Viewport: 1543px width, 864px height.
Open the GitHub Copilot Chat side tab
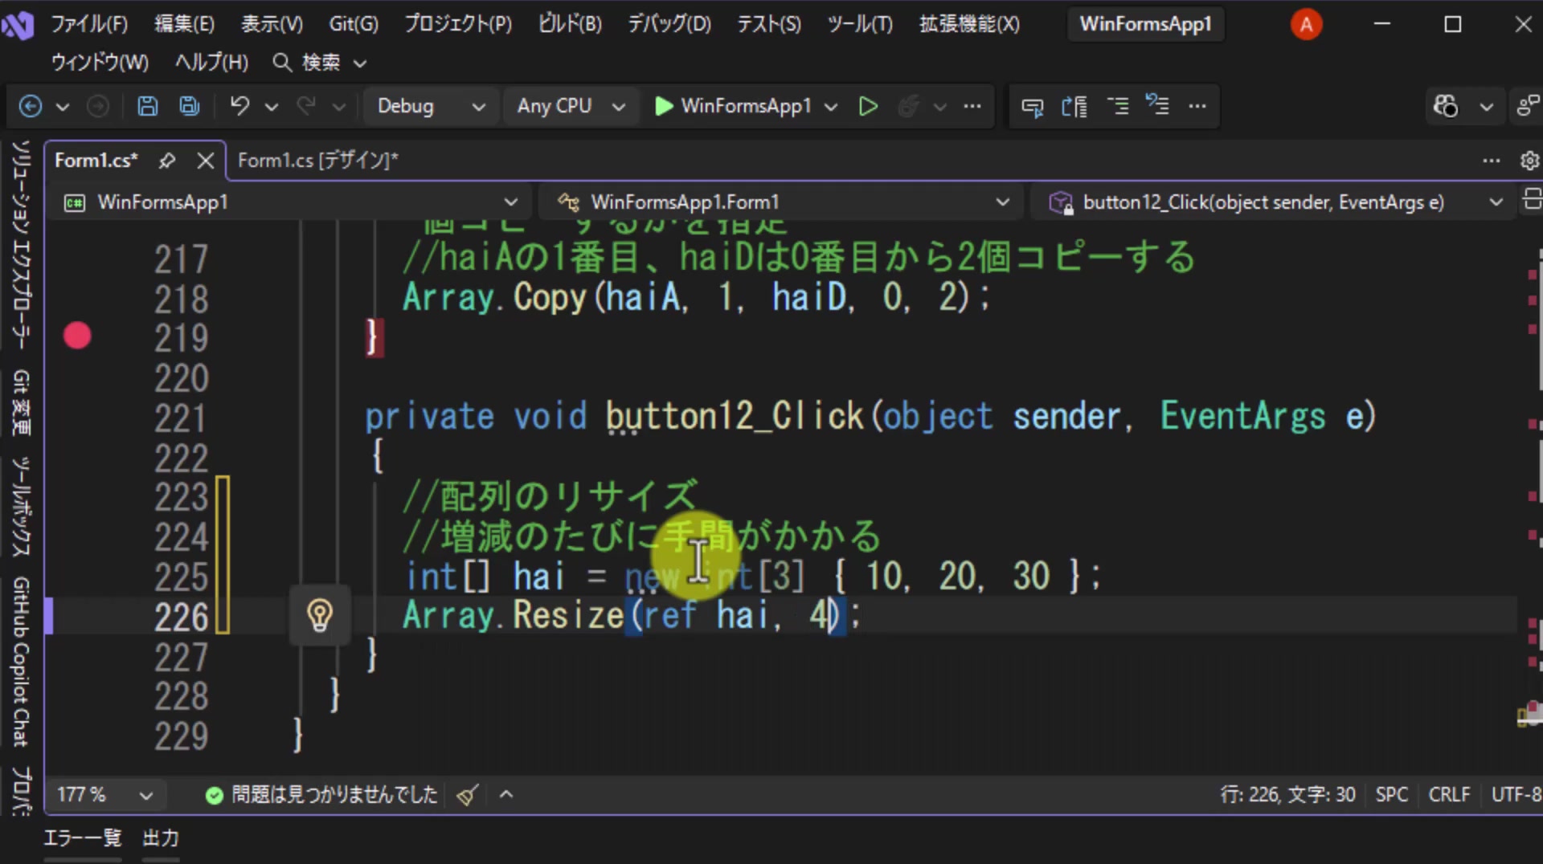pos(21,662)
